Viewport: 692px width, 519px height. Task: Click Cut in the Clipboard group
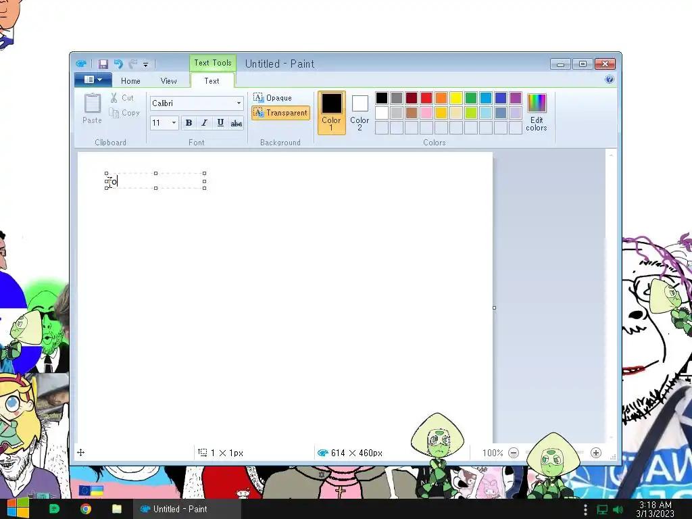point(122,98)
